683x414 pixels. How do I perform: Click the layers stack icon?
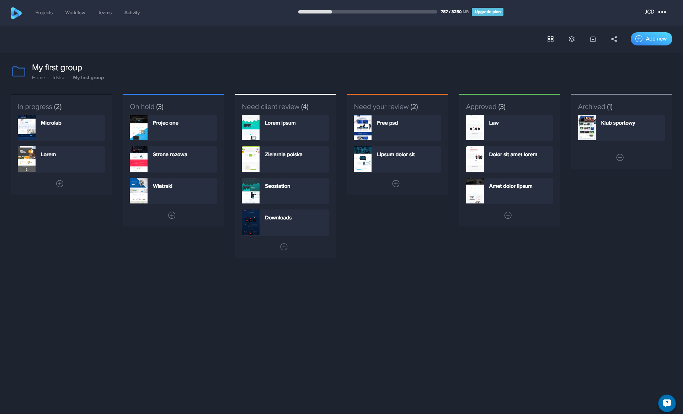(572, 39)
